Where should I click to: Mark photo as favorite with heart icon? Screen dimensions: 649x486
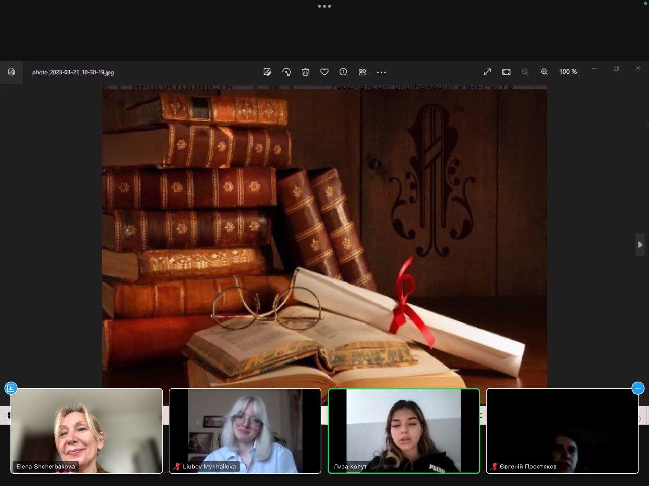click(x=324, y=72)
